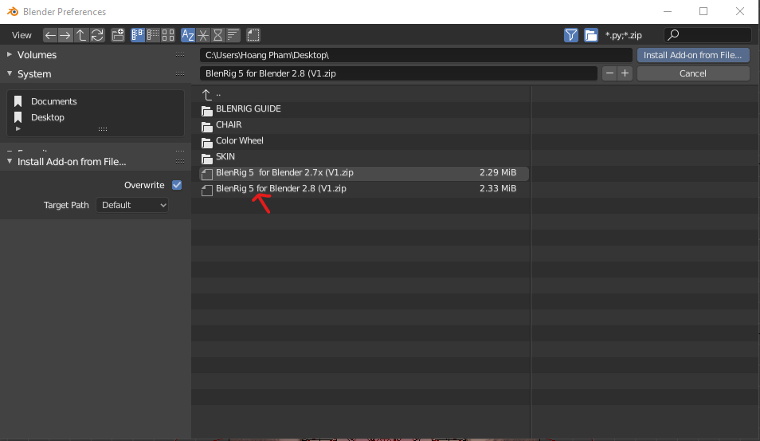Screen dimensions: 760x441
Task: Go back to previous folder arrow
Action: click(x=50, y=35)
